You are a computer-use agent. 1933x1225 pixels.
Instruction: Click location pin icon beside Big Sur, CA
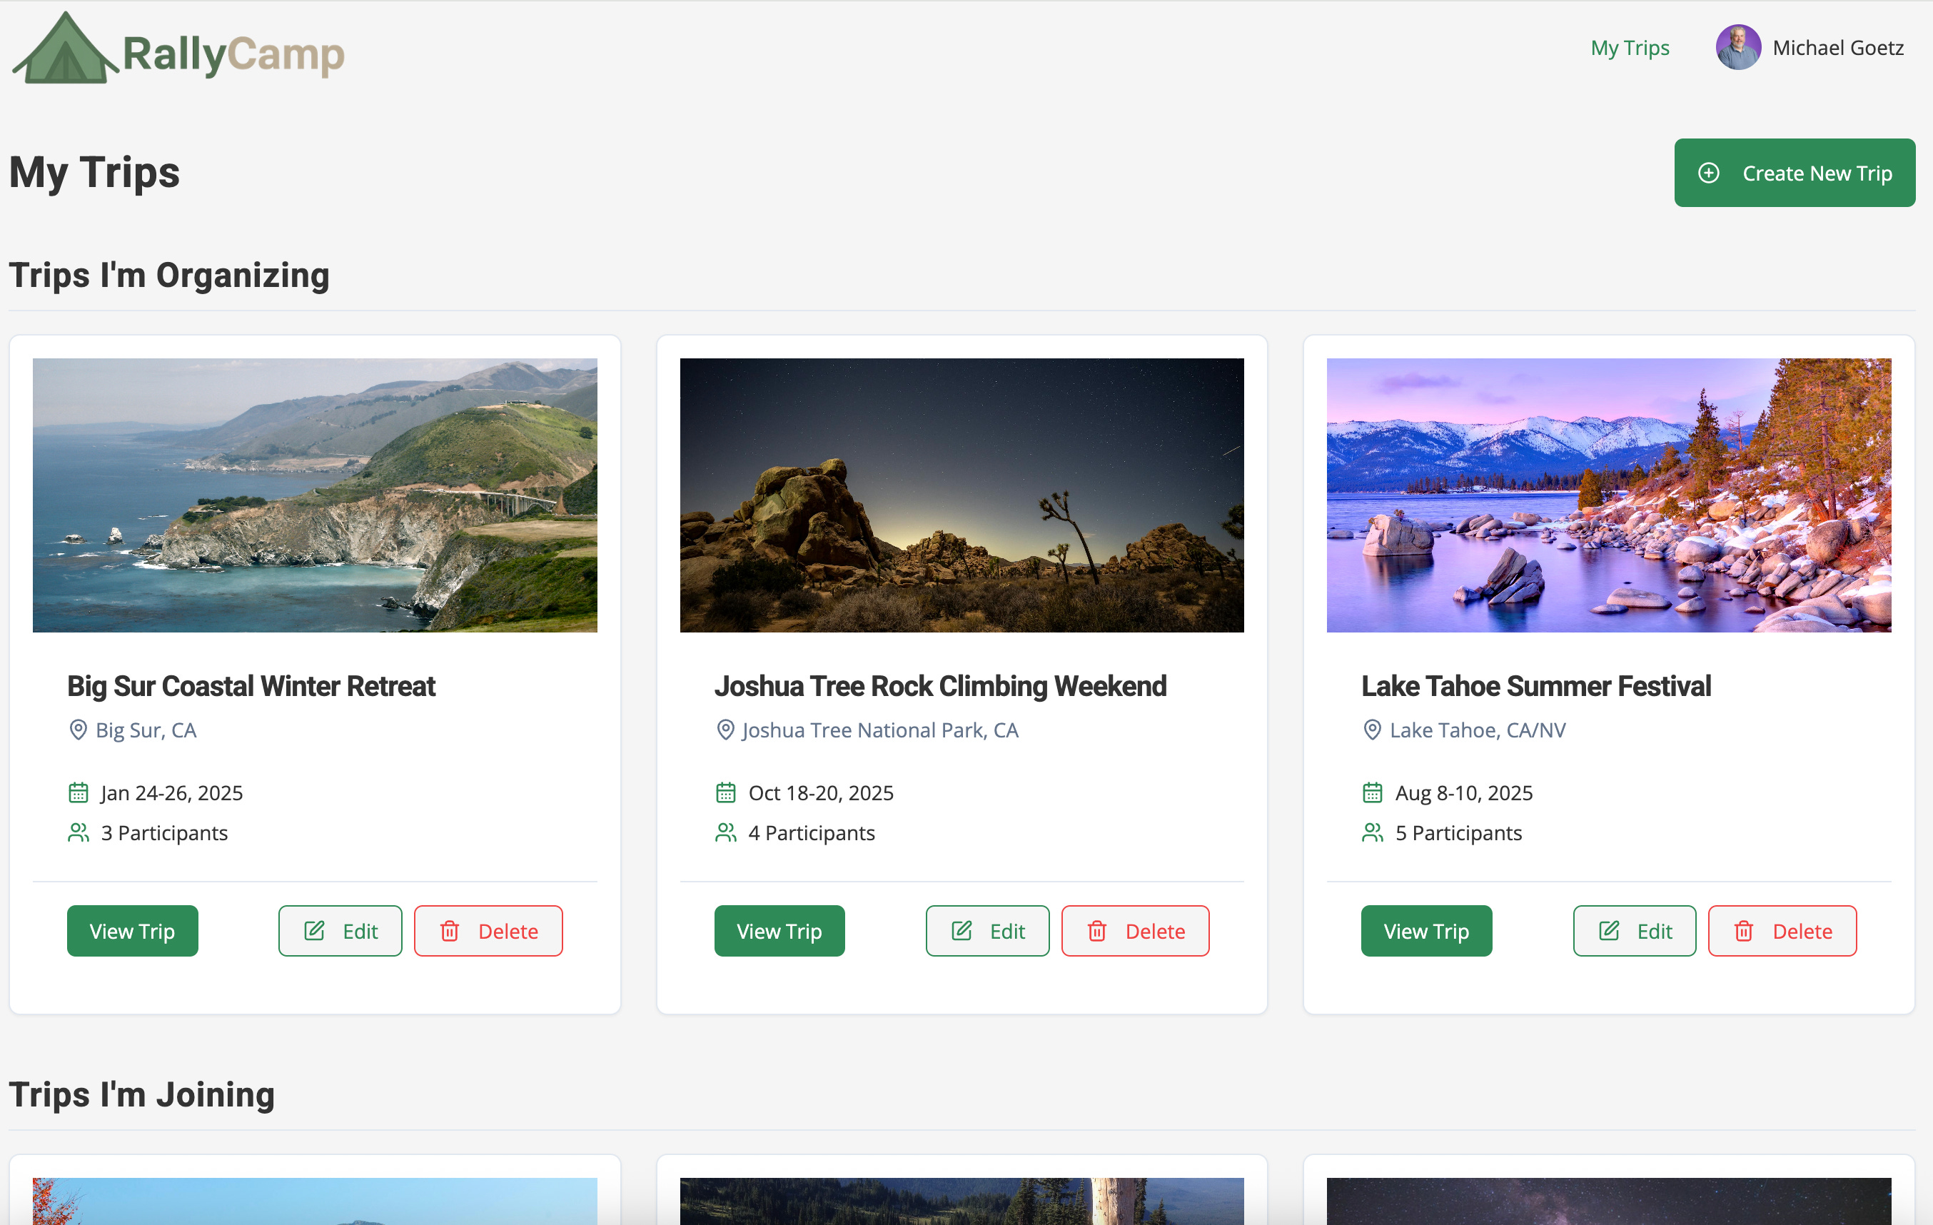[x=78, y=730]
